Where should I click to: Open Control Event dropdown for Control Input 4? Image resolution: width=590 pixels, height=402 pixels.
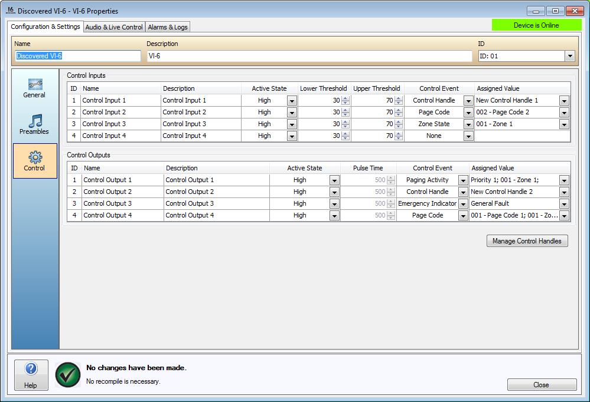[468, 136]
